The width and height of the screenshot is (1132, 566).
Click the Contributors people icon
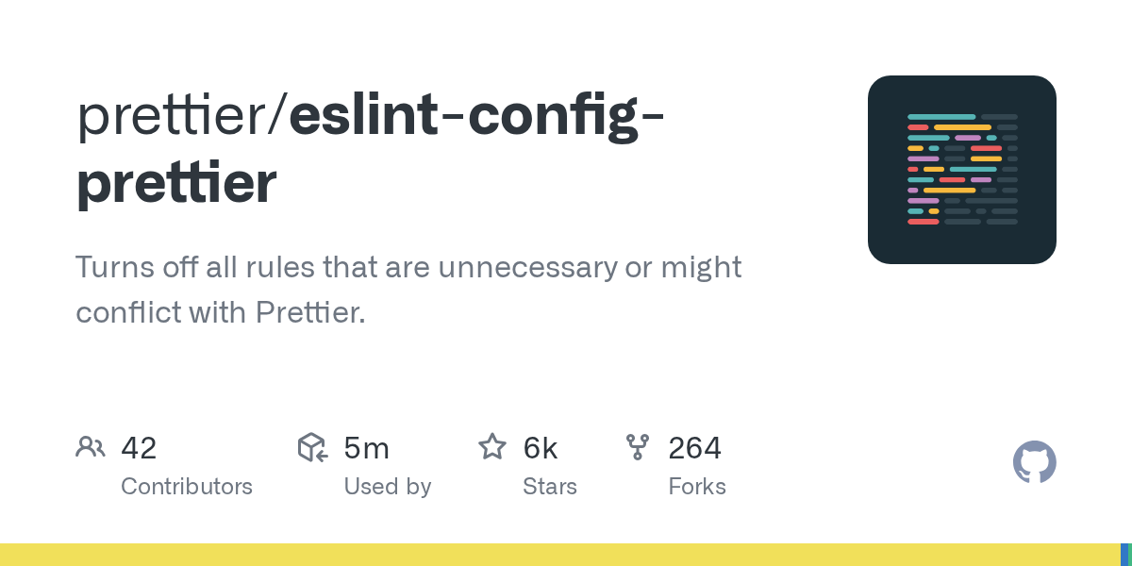pos(90,447)
